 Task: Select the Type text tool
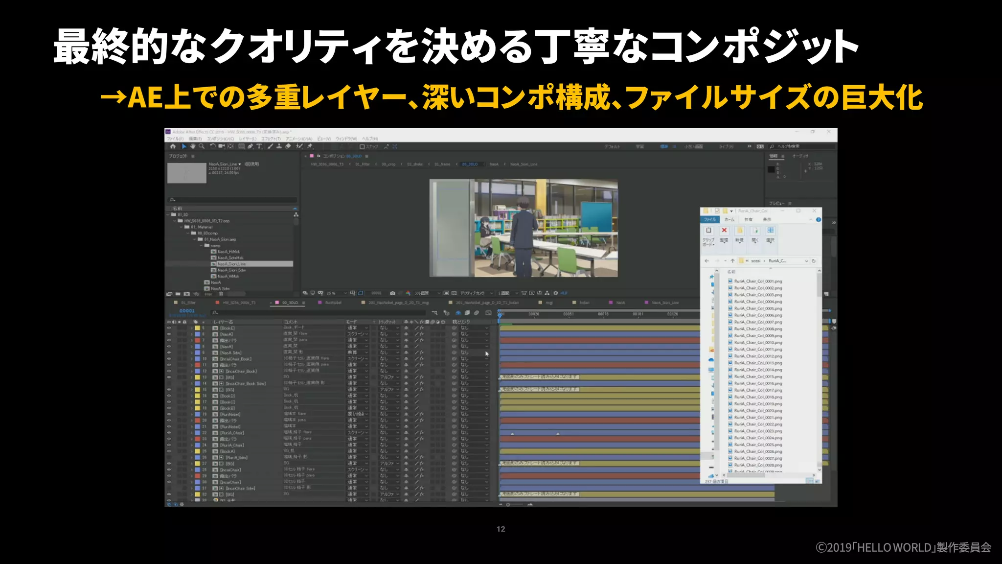(259, 146)
